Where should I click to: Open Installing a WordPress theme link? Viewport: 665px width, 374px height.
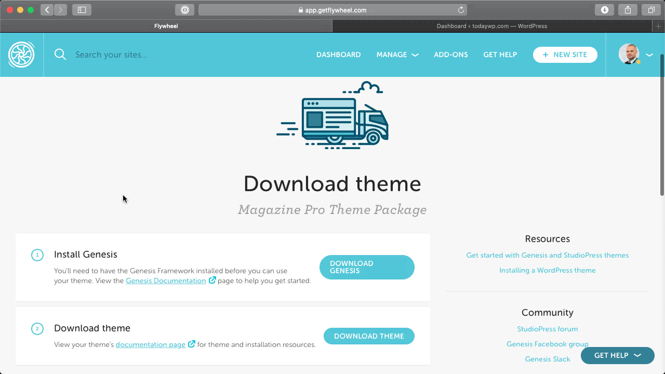pyautogui.click(x=548, y=270)
